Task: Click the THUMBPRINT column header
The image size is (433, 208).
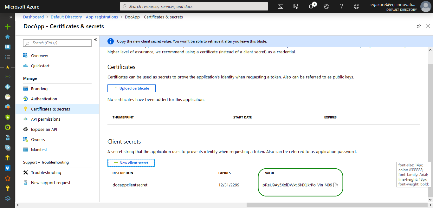Action: (x=123, y=117)
